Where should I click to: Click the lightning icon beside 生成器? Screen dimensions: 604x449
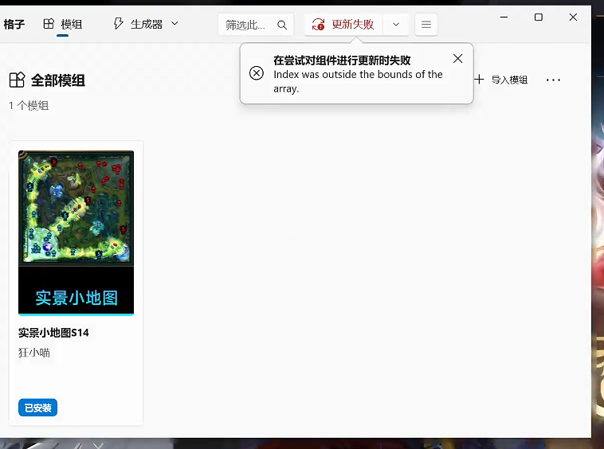click(119, 25)
